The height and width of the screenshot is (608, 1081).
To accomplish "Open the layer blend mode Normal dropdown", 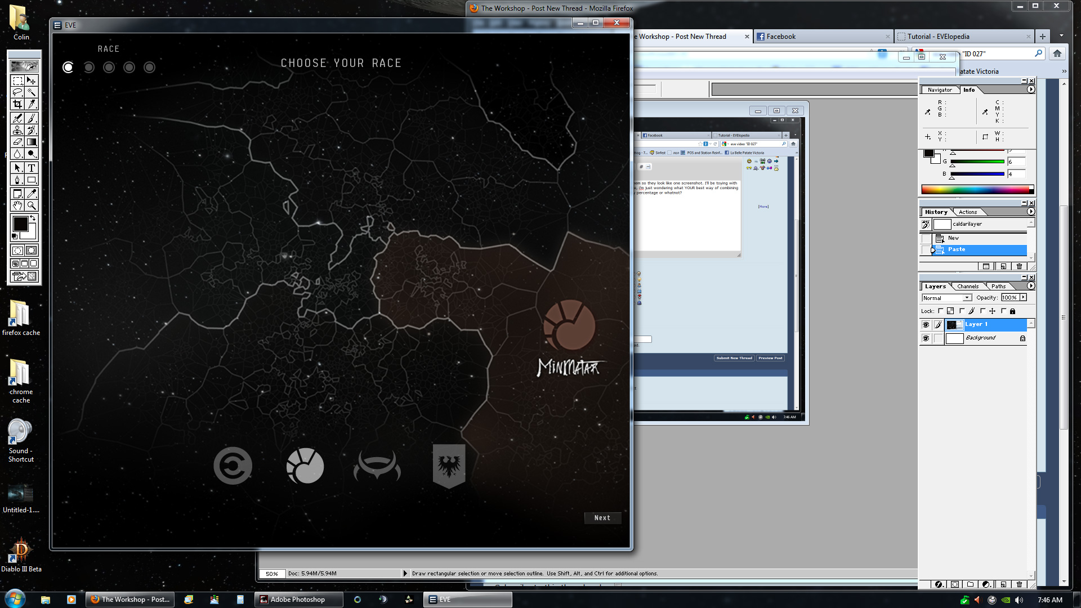I will tap(947, 298).
